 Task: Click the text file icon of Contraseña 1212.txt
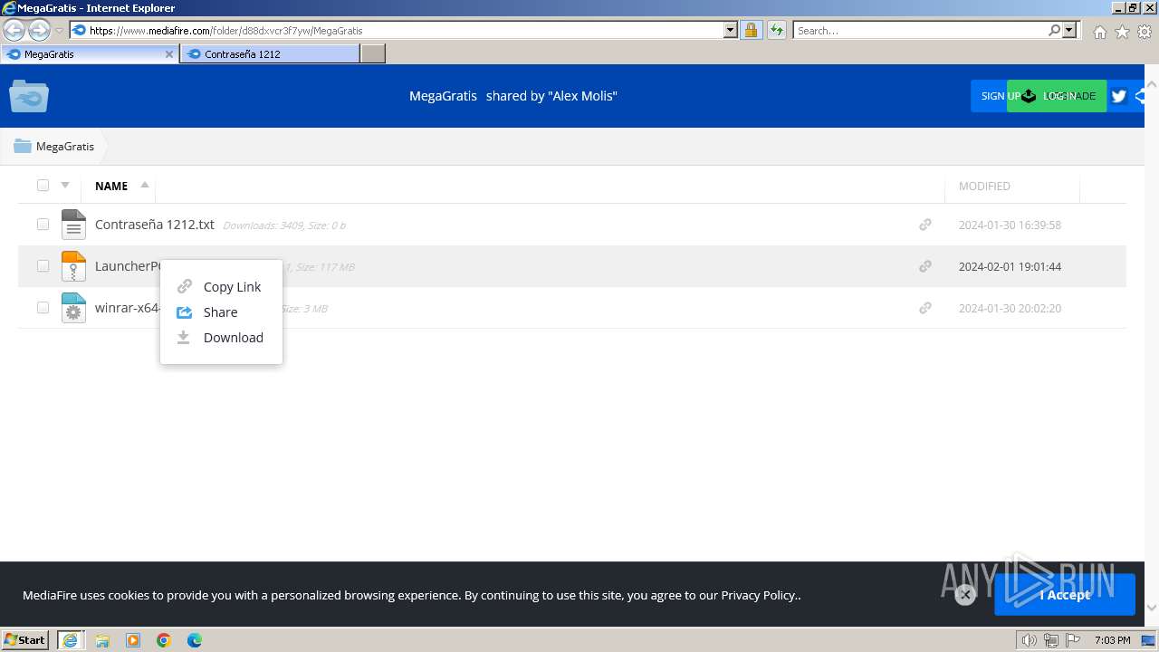click(x=73, y=225)
